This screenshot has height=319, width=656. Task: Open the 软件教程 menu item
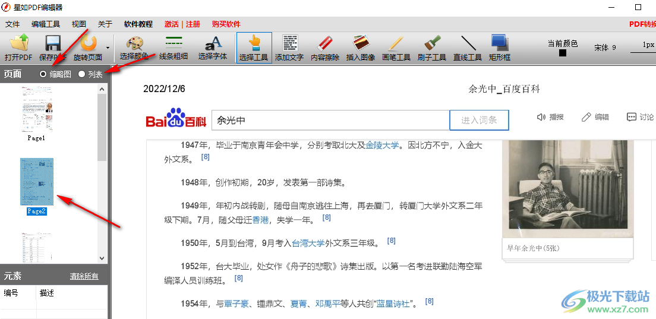click(138, 24)
